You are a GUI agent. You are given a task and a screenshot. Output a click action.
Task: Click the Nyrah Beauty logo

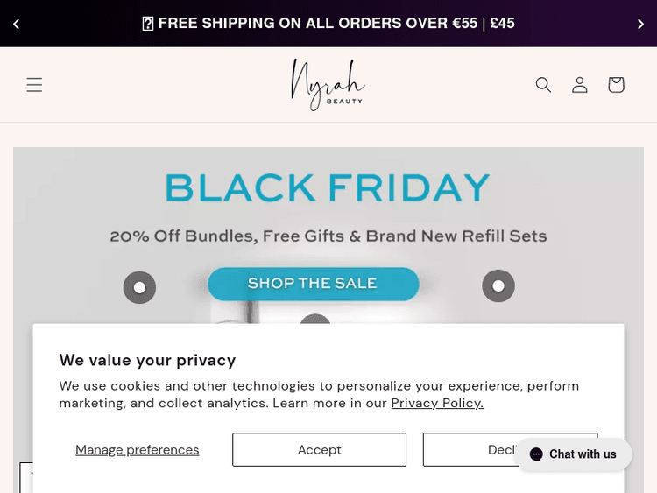(328, 85)
